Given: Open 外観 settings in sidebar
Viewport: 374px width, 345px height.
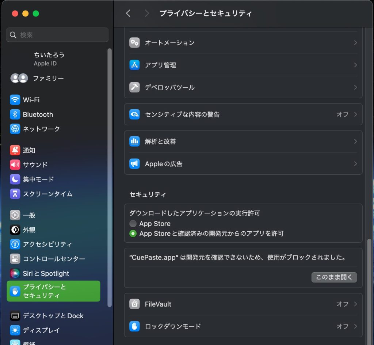Looking at the screenshot, I should 53,230.
